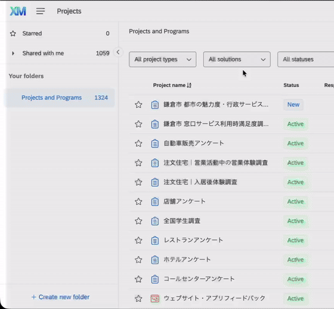Collapse the folders sidebar with the chevron button

pyautogui.click(x=118, y=52)
